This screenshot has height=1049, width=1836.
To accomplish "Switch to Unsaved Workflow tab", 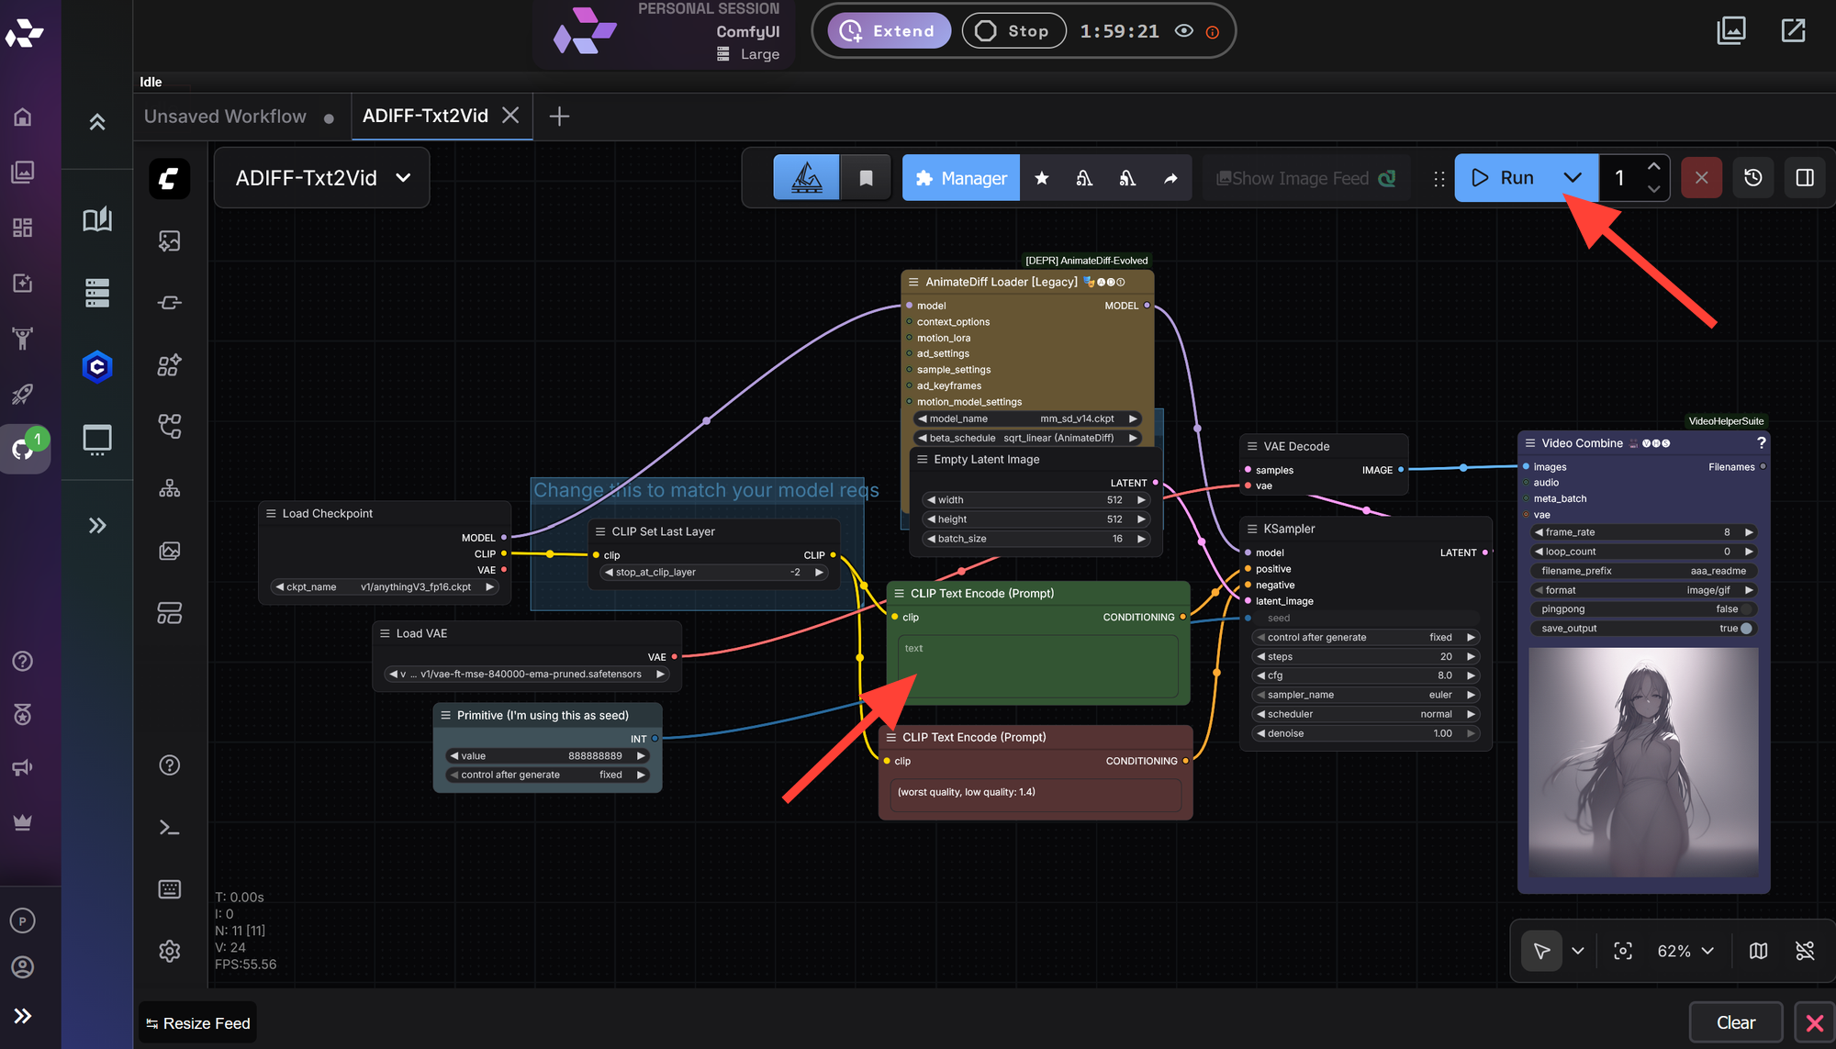I will click(x=226, y=117).
